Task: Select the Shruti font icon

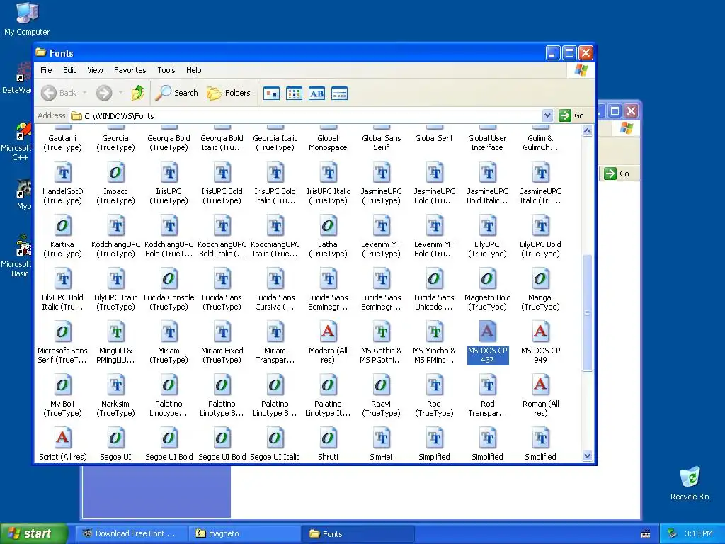Action: pos(329,439)
